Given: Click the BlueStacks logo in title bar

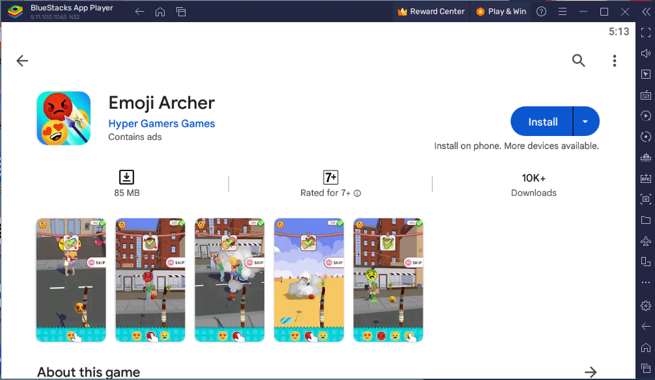Looking at the screenshot, I should click(x=15, y=12).
